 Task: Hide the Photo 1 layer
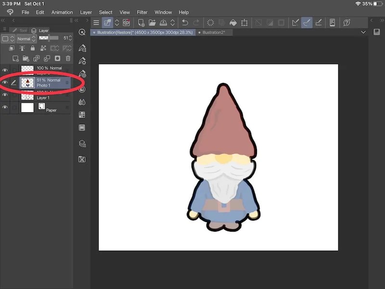click(5, 82)
